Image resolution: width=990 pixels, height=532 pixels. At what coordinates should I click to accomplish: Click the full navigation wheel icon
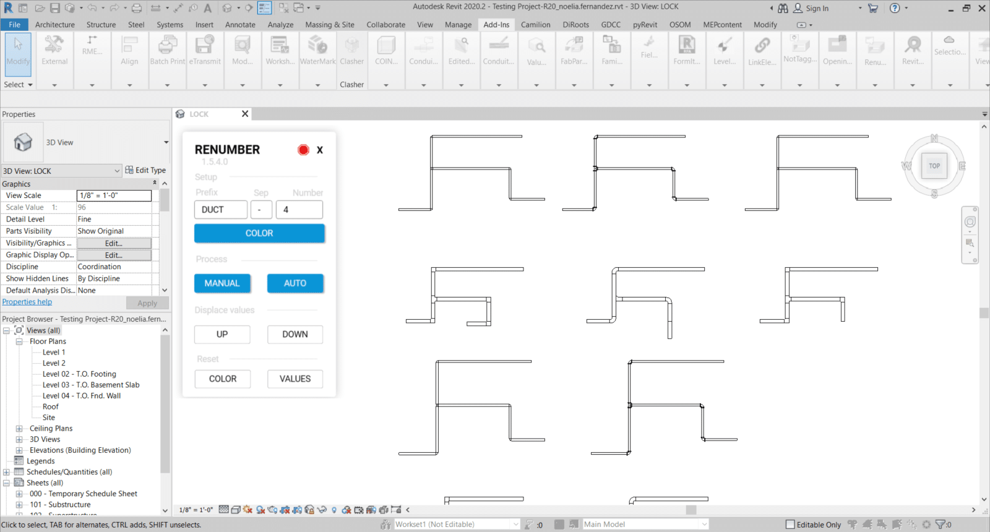click(970, 222)
